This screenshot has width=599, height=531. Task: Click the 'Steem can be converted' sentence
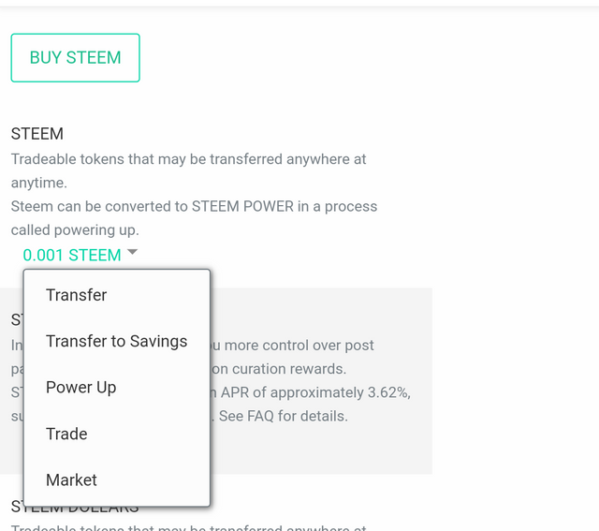click(194, 206)
